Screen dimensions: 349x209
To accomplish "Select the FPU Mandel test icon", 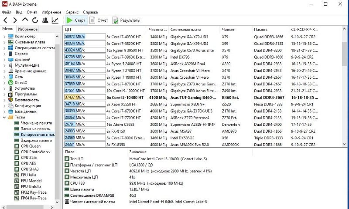I will 17,181.
